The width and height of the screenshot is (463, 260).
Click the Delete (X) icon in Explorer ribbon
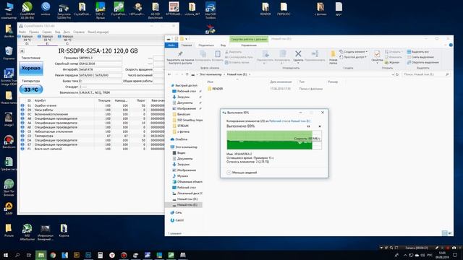coord(298,53)
